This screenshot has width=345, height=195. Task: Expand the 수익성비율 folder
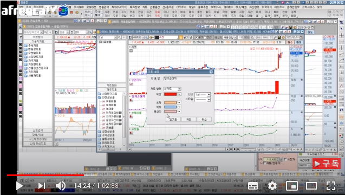click(x=107, y=135)
